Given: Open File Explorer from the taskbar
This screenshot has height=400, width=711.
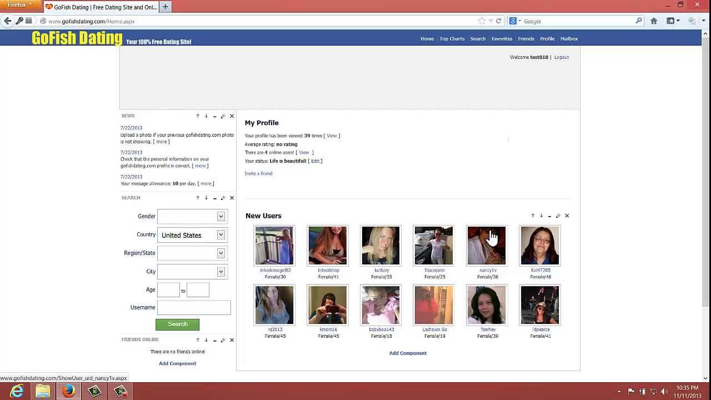Looking at the screenshot, I should pos(43,391).
